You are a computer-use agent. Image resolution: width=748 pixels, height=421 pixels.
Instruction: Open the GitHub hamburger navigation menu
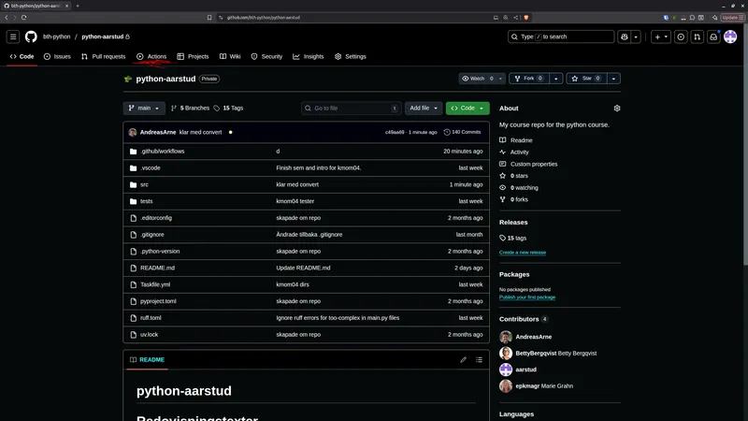point(13,36)
